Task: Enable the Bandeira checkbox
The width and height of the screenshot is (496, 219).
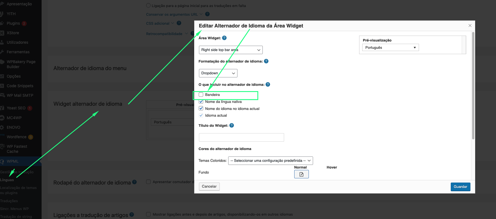Action: coord(201,94)
